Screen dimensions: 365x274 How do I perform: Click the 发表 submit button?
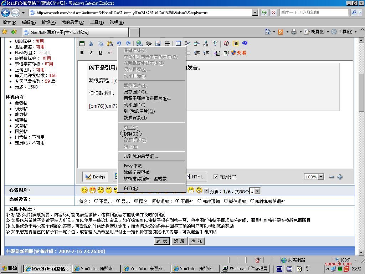pyautogui.click(x=161, y=241)
